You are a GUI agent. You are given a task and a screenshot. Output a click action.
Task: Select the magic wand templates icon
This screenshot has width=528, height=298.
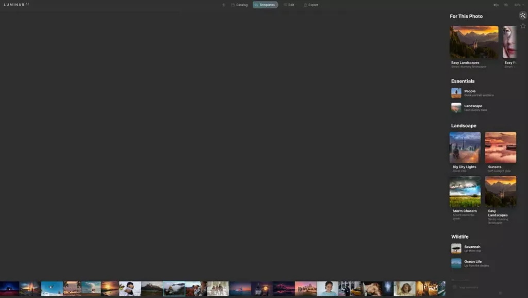click(523, 15)
